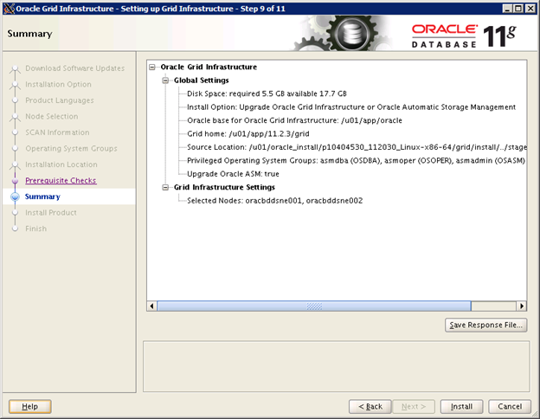Click the installer window title bar icon

coord(9,9)
